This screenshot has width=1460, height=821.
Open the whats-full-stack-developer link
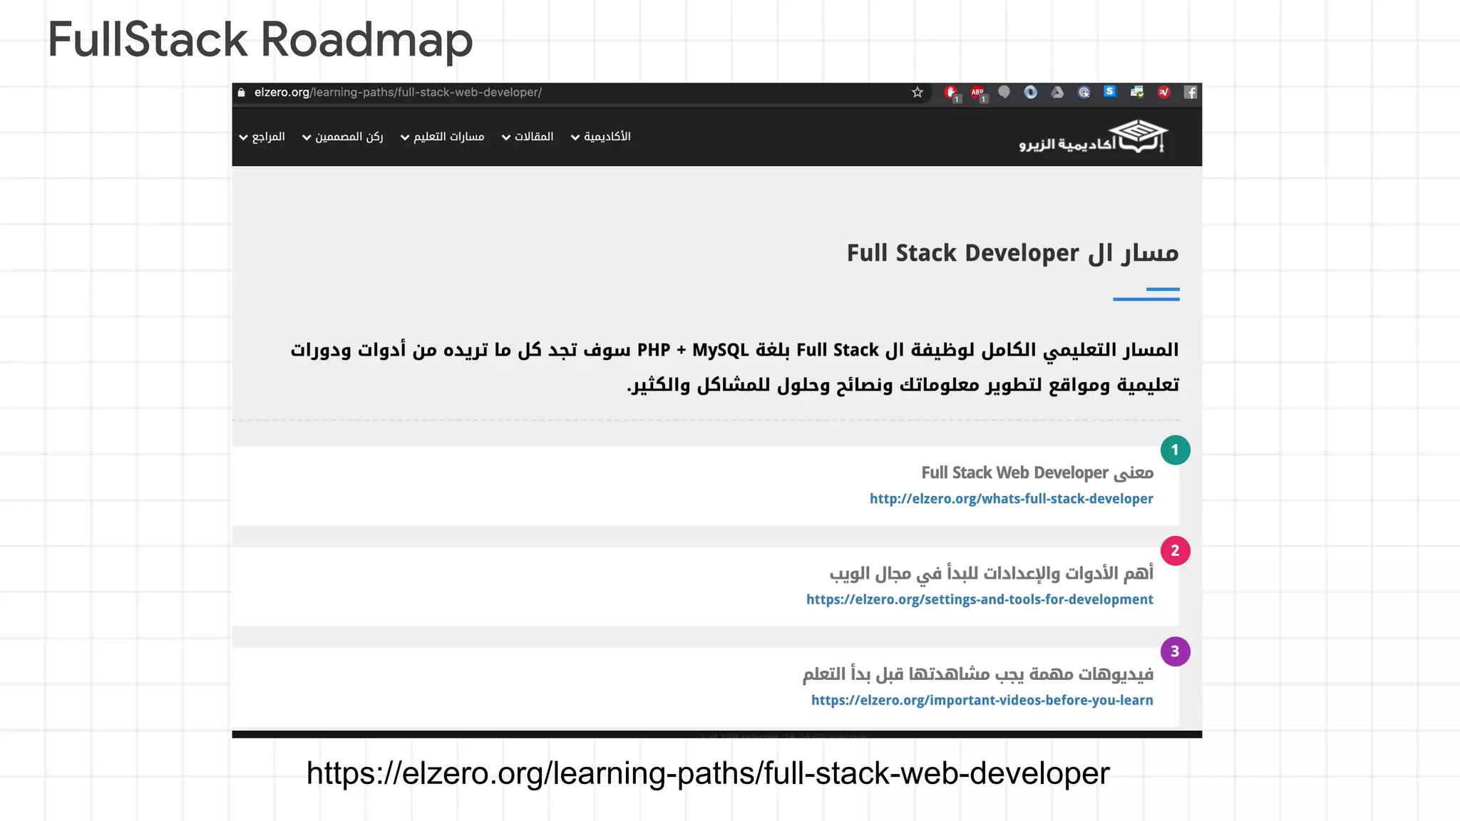(x=1011, y=499)
